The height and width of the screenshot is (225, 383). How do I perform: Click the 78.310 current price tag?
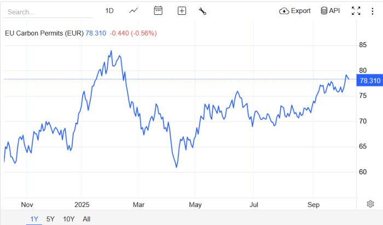[369, 81]
